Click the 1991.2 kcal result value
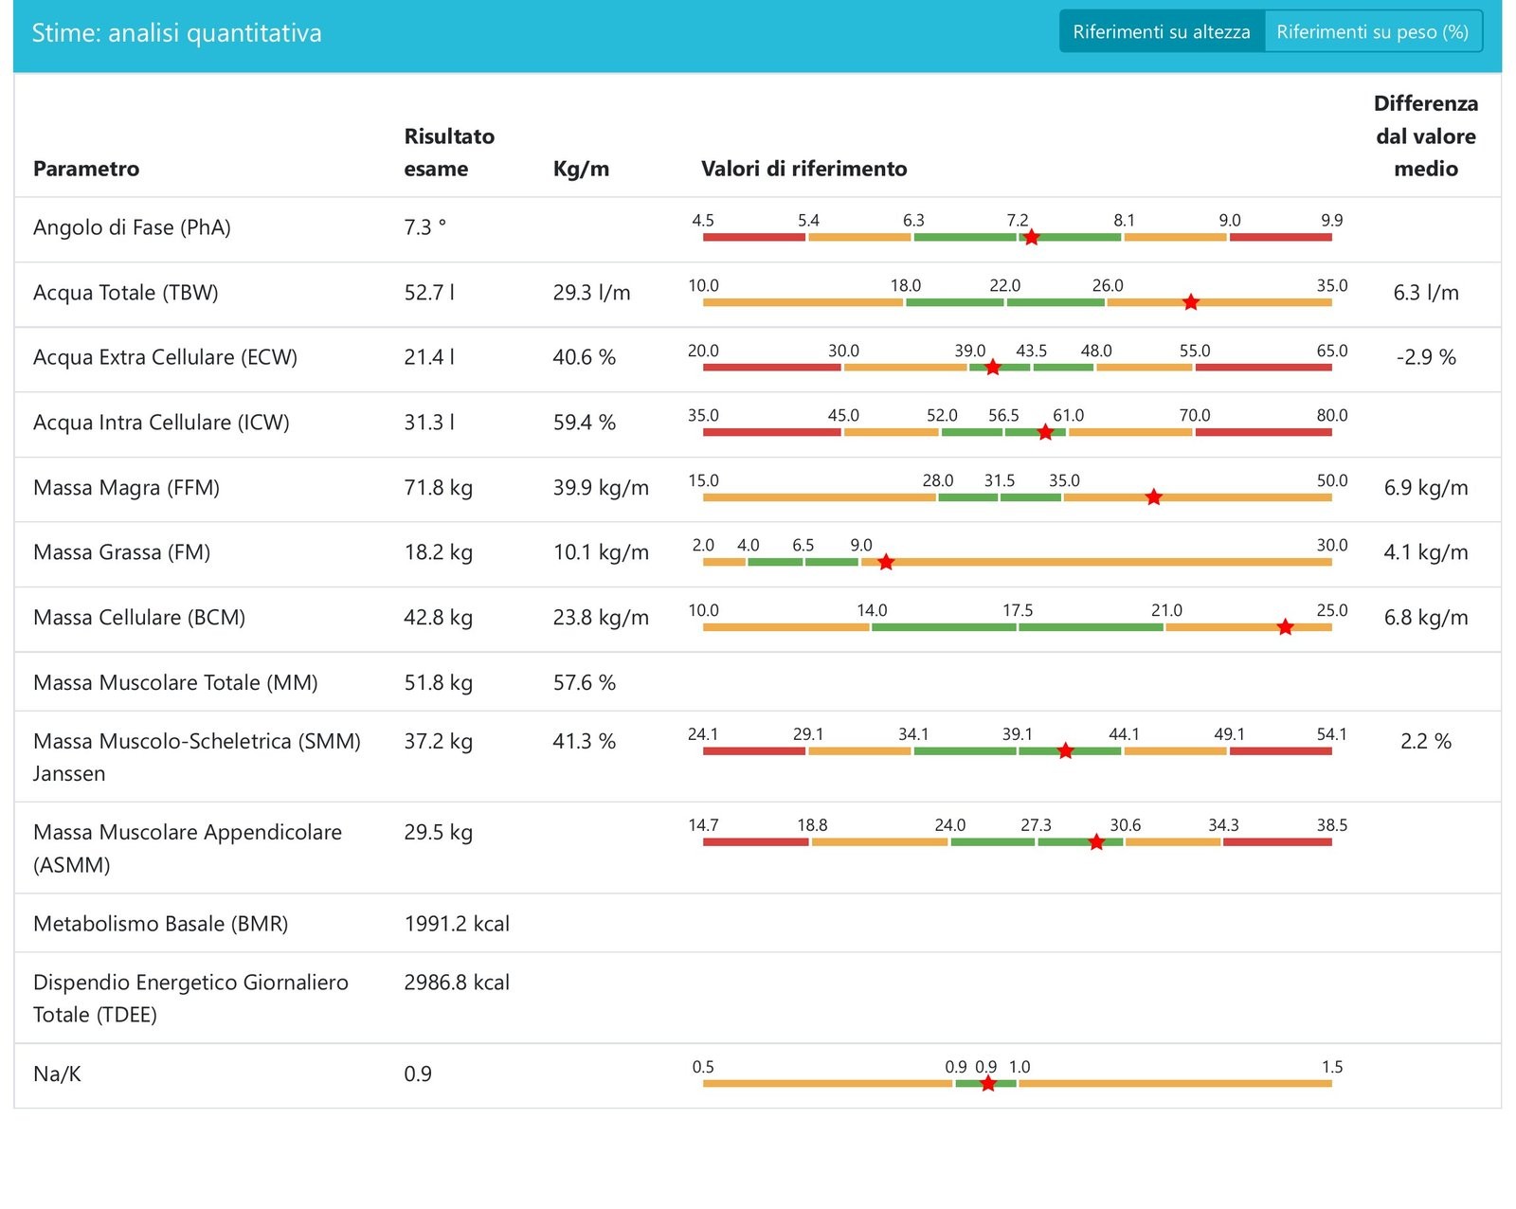This screenshot has height=1209, width=1516. pos(457,924)
